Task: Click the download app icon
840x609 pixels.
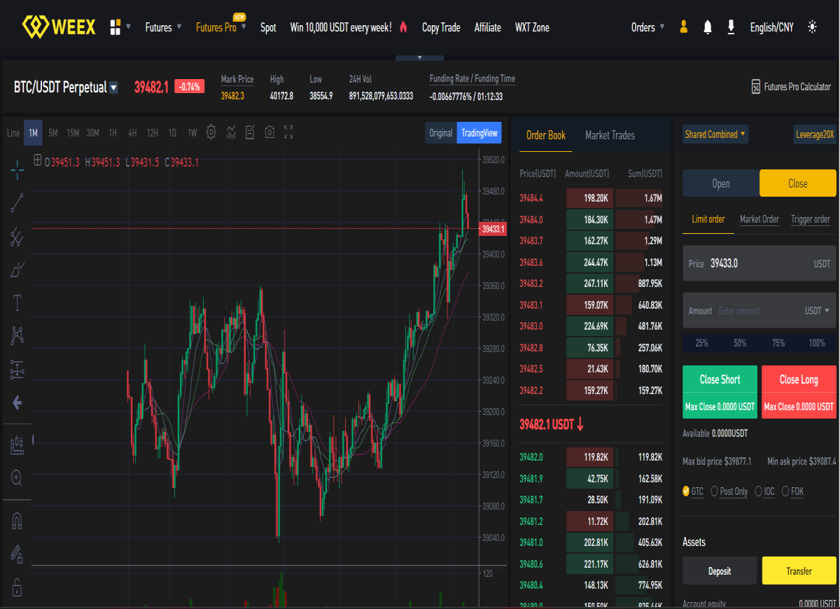Action: (731, 27)
